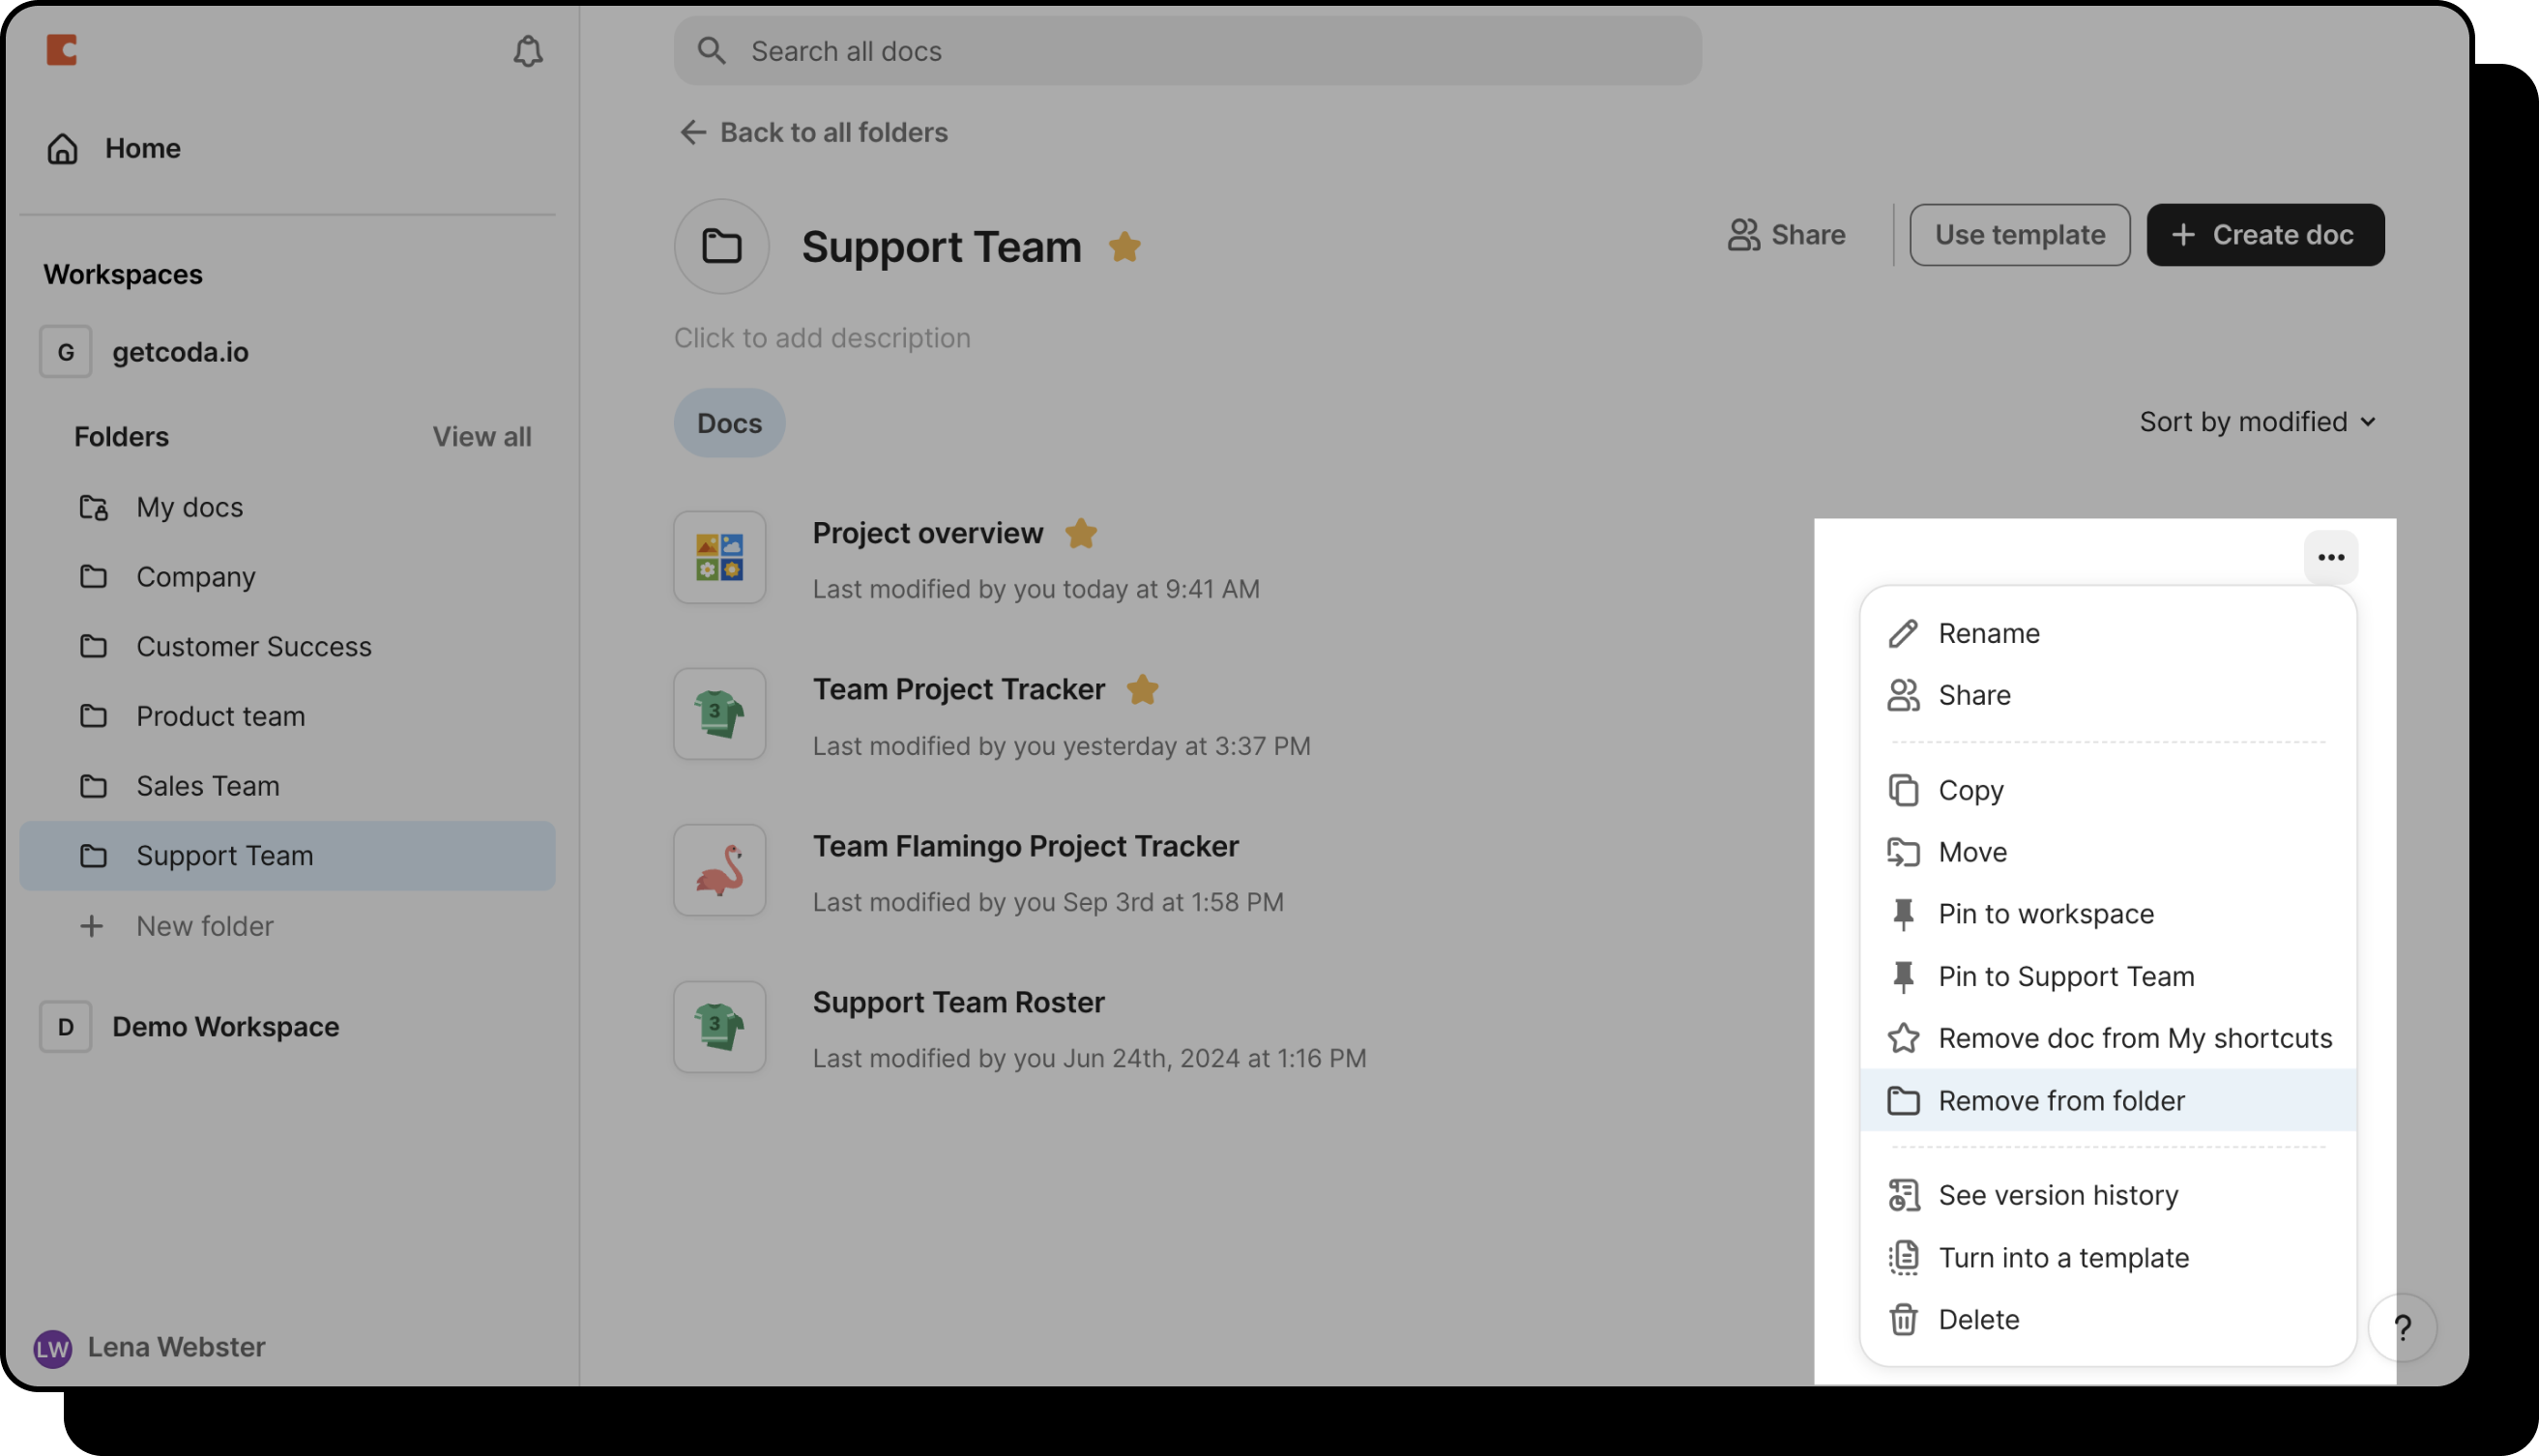Toggle star on Project overview
Image resolution: width=2539 pixels, height=1456 pixels.
[x=1081, y=533]
